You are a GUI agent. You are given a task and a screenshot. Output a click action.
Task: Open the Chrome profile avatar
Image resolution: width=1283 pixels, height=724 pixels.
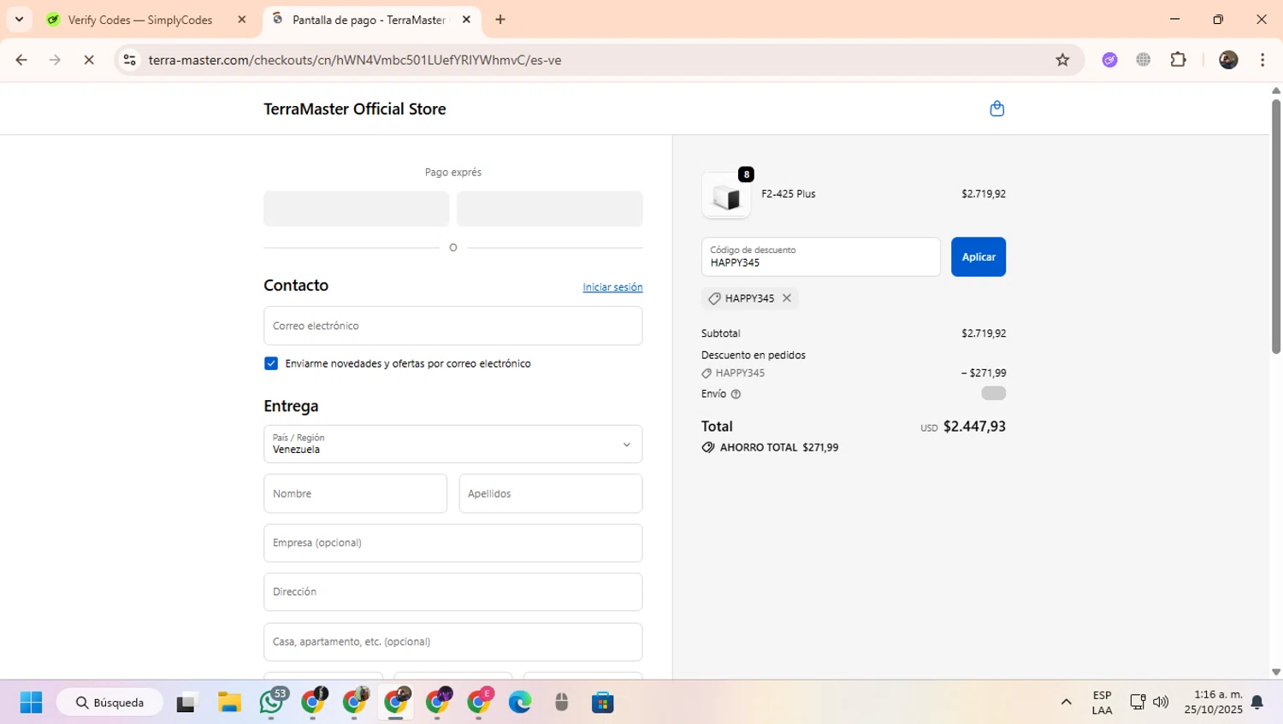click(1228, 60)
